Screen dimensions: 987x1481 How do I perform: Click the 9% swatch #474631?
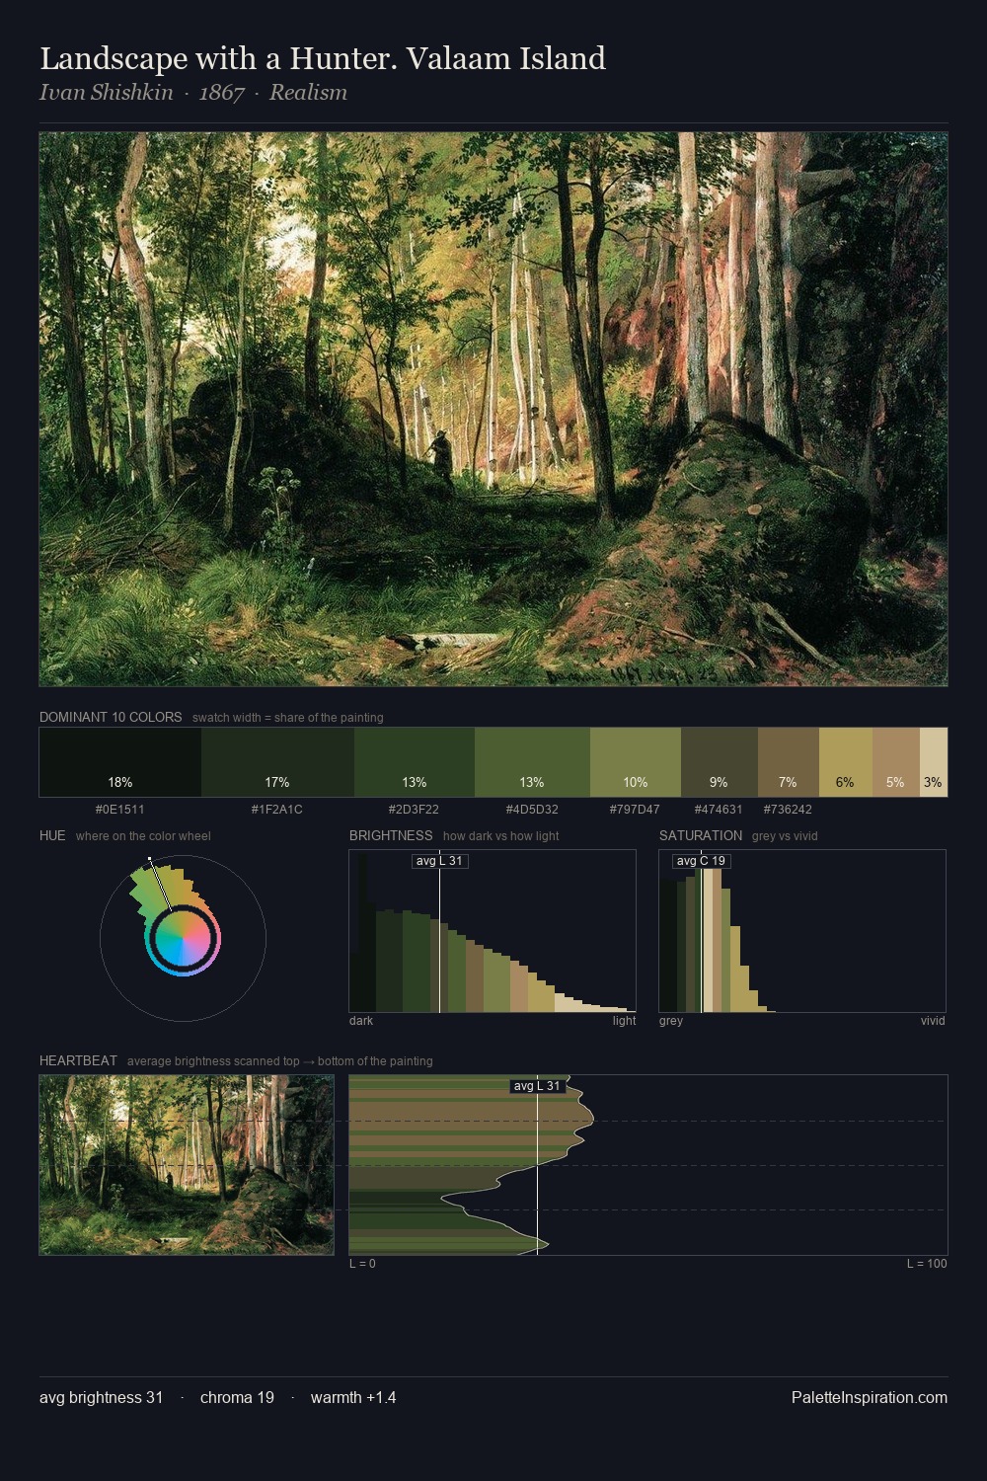(x=720, y=762)
